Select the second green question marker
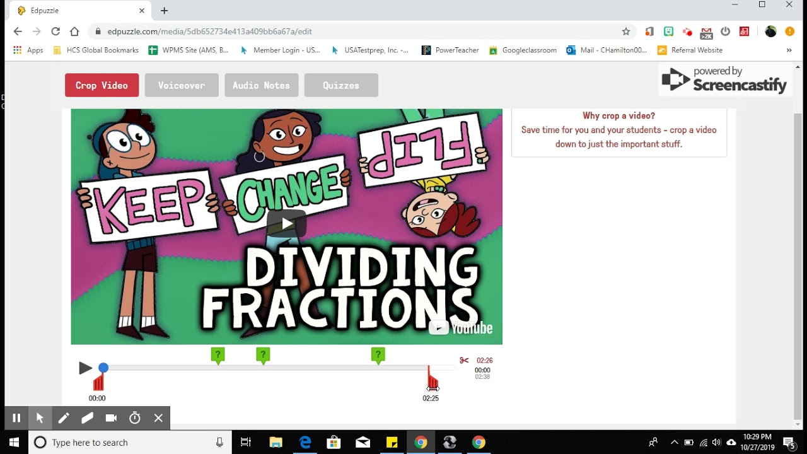Image resolution: width=807 pixels, height=454 pixels. pos(263,356)
